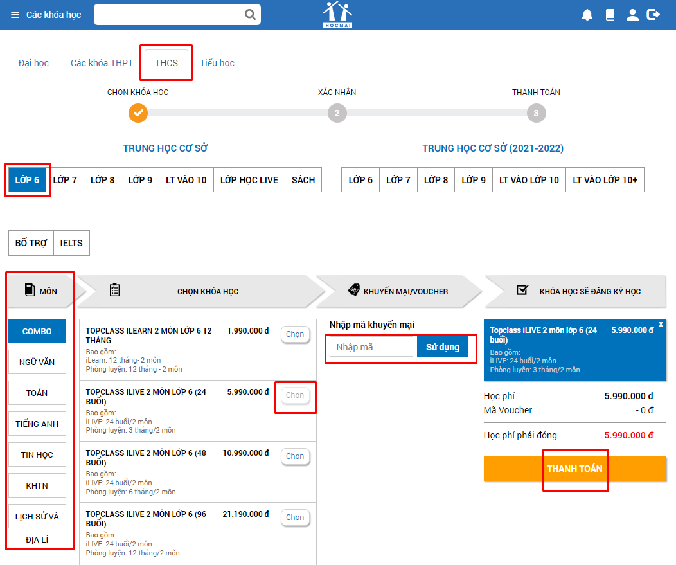
Task: Click the voucher tag icon
Action: (354, 290)
